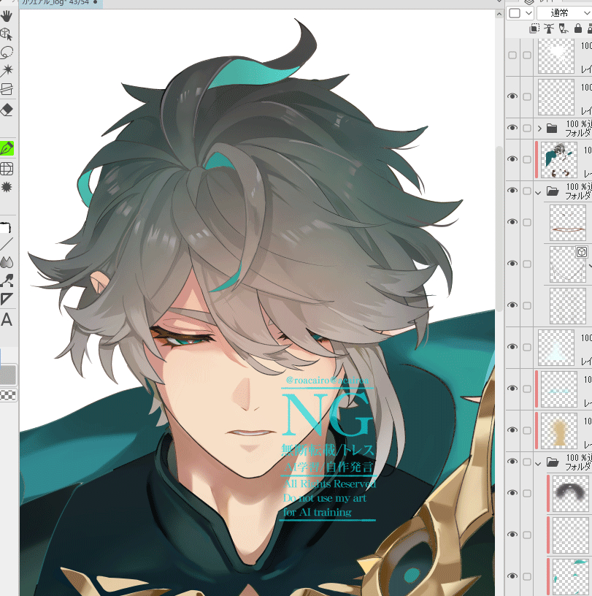
Task: Open the blending mode dropdown showing 通常
Action: (x=563, y=13)
